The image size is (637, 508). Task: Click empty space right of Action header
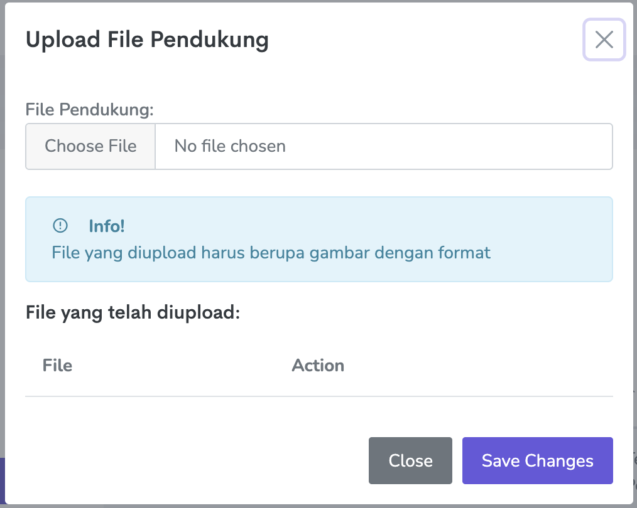tap(477, 365)
